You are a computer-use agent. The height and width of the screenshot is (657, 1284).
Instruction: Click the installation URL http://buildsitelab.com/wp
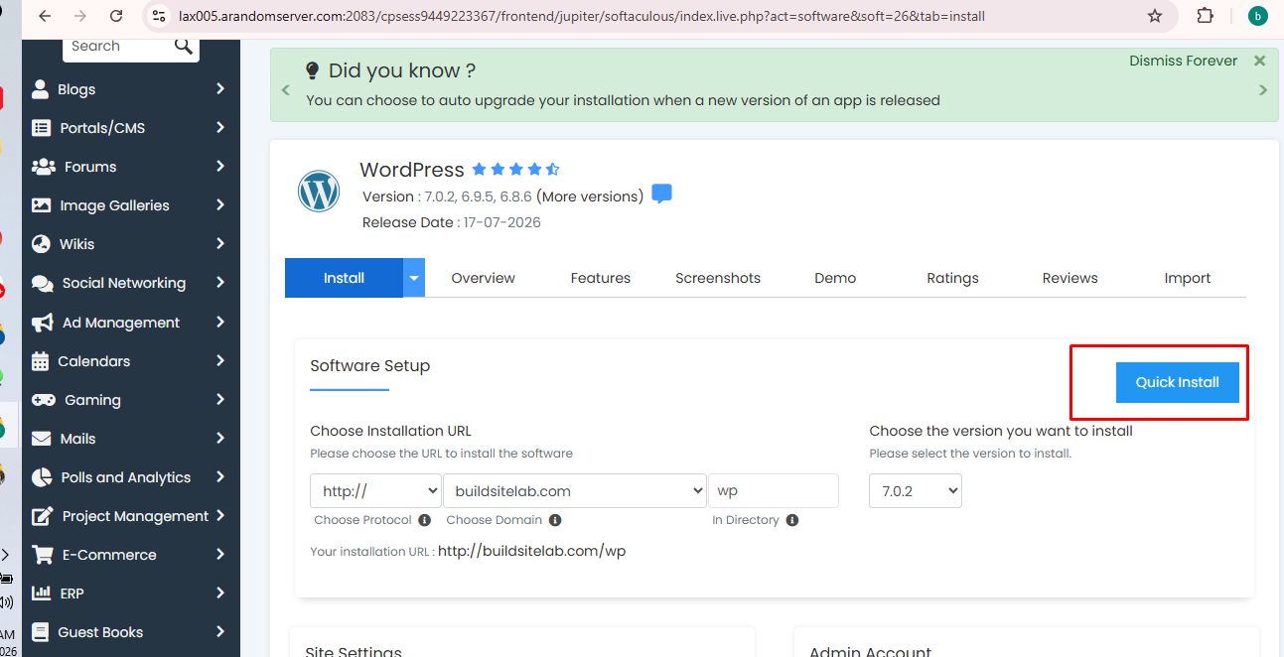[531, 551]
